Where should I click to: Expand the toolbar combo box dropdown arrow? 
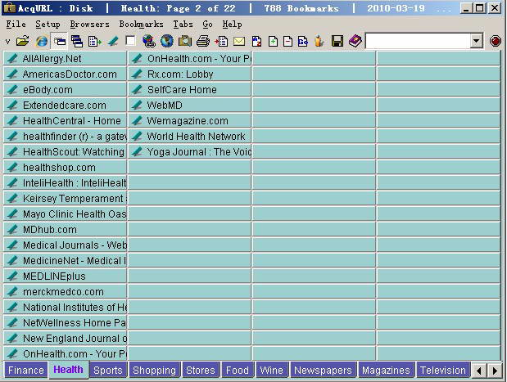[476, 41]
